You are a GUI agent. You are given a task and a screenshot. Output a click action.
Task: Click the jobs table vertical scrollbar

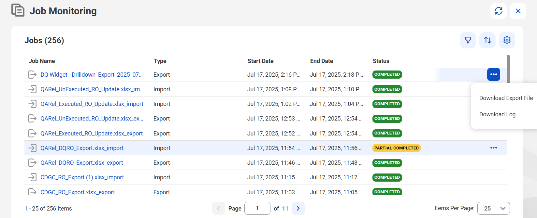pos(508,69)
